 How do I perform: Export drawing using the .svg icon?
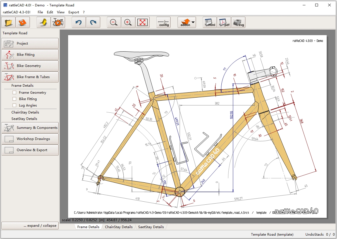click(x=238, y=22)
